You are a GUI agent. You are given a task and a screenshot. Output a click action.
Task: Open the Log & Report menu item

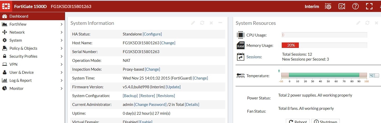coord(32,80)
